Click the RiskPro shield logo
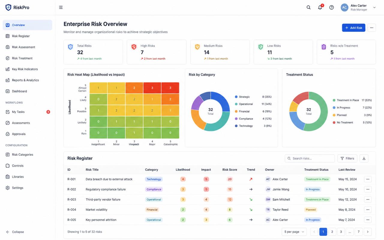 (8, 7)
